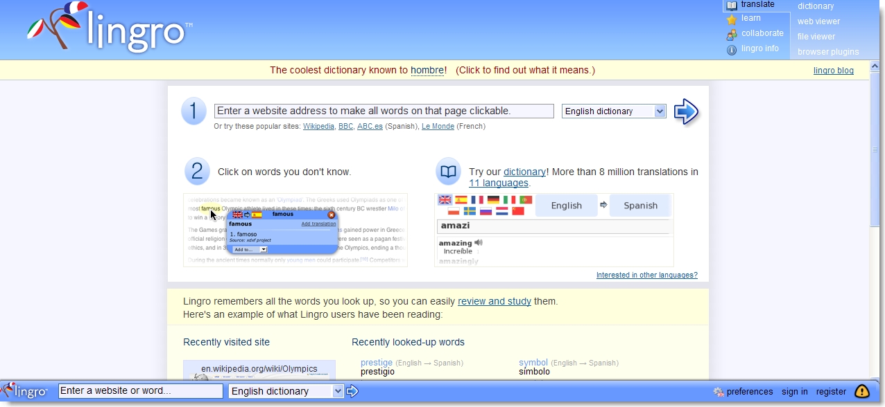The width and height of the screenshot is (885, 407).
Task: Click the 'dictionary' link in 'Try our dictionary'
Action: pyautogui.click(x=524, y=172)
